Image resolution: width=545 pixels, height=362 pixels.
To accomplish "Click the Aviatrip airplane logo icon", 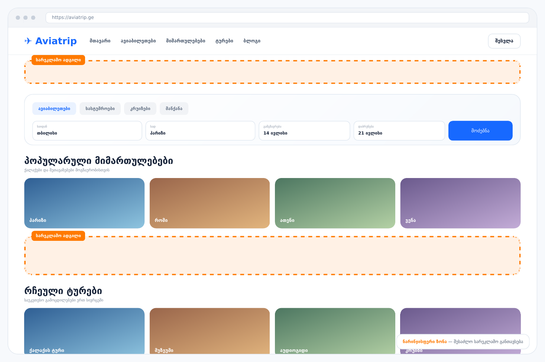I will [28, 41].
